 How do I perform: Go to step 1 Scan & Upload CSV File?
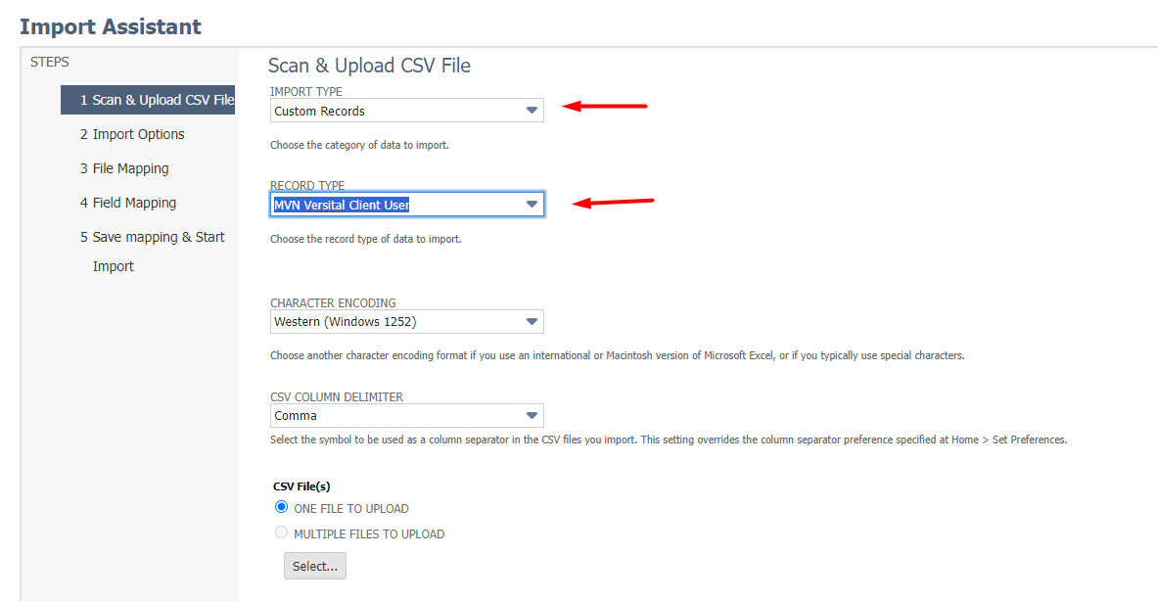pyautogui.click(x=157, y=100)
